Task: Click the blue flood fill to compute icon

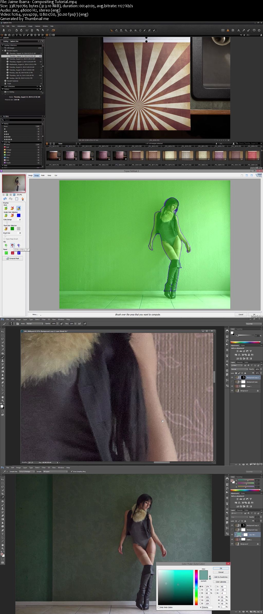Action: (18, 245)
